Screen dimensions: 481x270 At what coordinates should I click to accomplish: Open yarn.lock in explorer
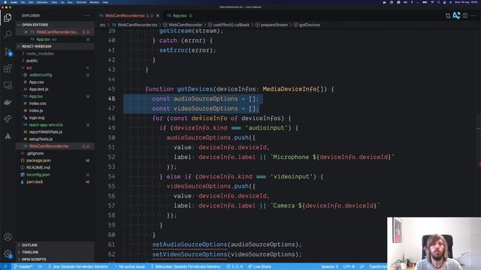click(x=35, y=181)
